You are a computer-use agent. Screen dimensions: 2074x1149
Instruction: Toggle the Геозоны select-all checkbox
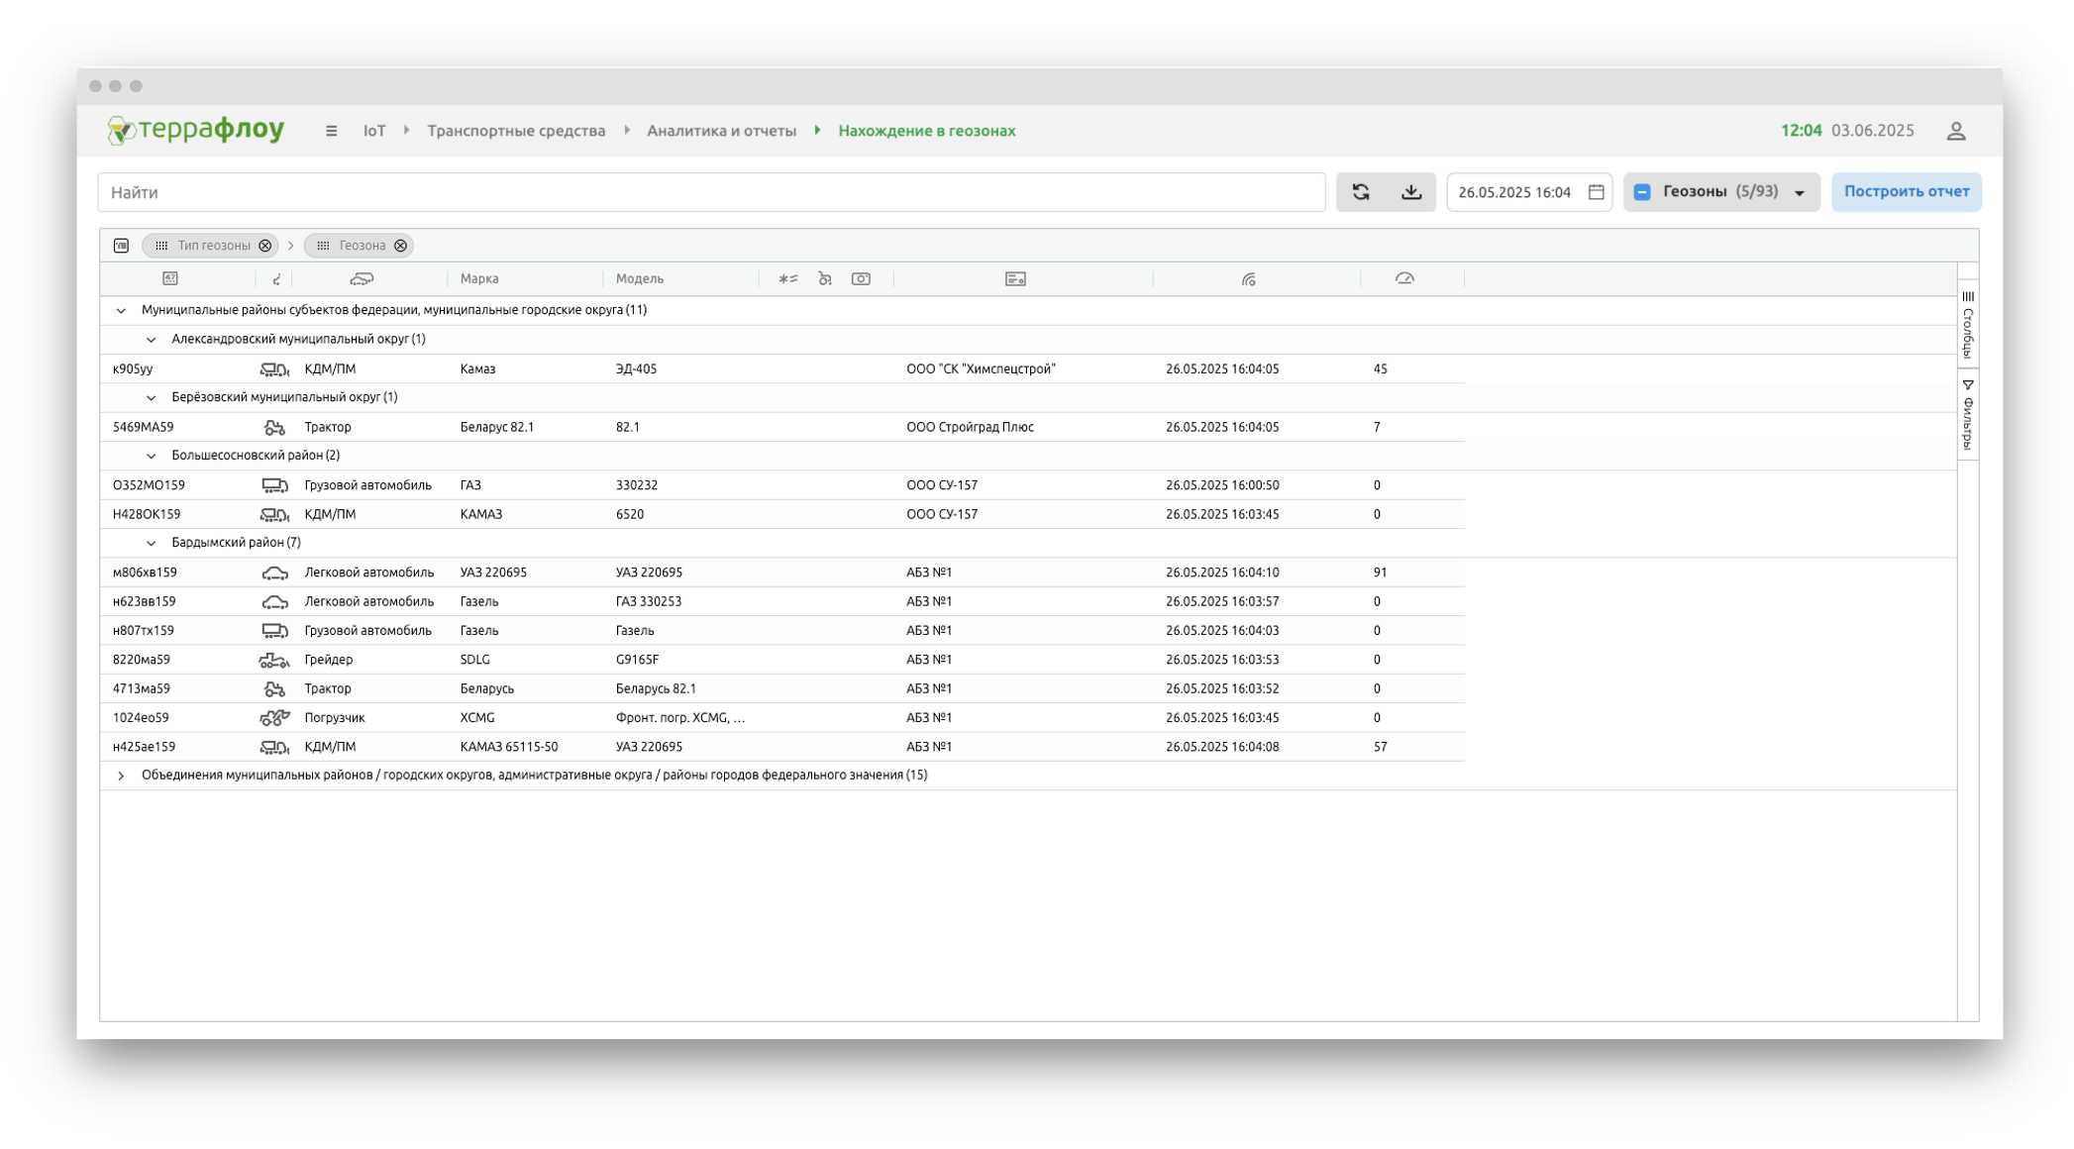point(1642,192)
